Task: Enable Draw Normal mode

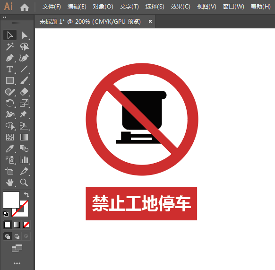Action: pos(8,236)
